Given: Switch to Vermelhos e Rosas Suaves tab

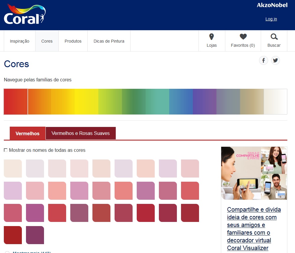Looking at the screenshot, I should (80, 133).
